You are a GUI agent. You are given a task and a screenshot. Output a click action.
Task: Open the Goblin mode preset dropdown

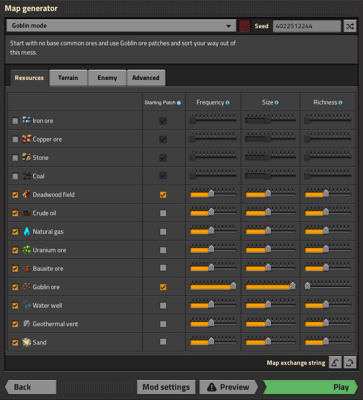(121, 26)
